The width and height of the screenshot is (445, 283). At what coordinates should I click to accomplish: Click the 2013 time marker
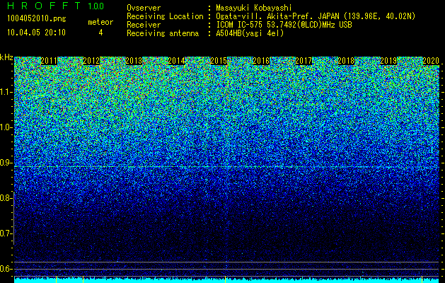tap(134, 61)
